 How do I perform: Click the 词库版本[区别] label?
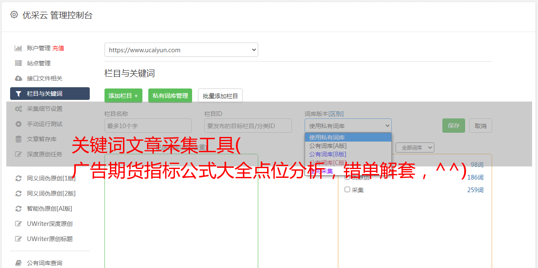pos(324,114)
